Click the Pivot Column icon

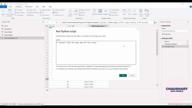(41, 15)
